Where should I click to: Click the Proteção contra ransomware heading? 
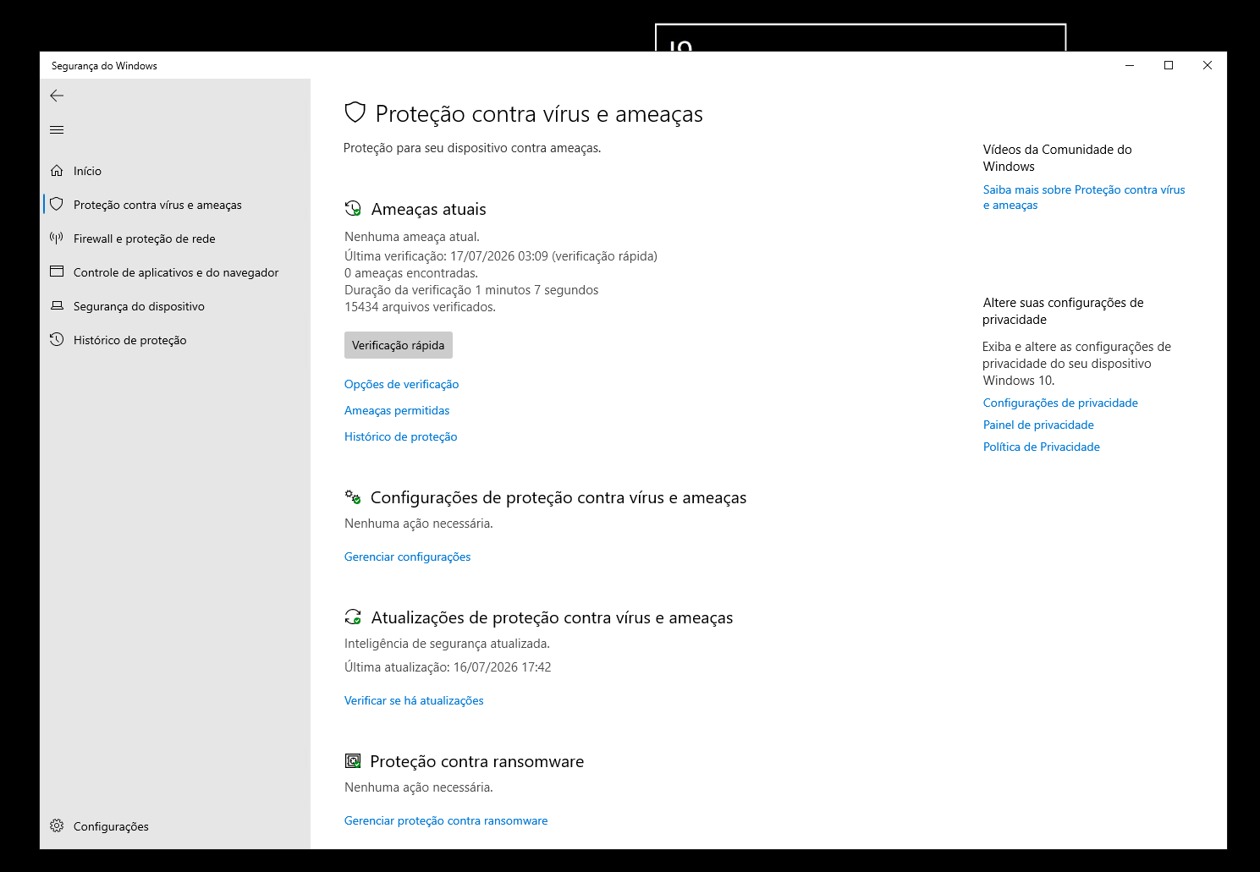pyautogui.click(x=477, y=761)
